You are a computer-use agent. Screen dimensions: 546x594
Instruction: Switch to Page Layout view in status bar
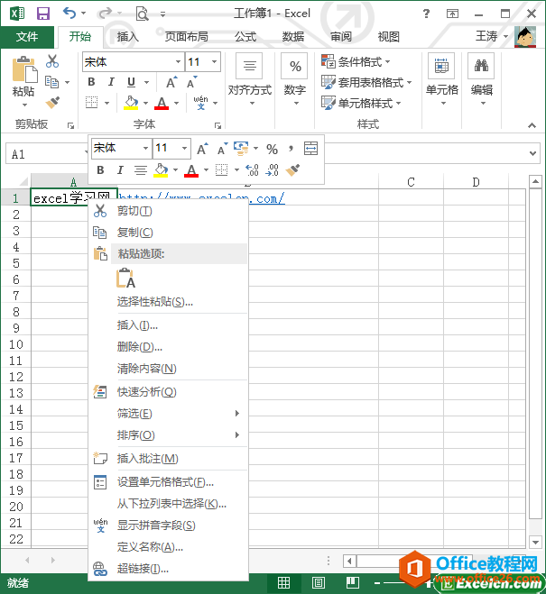[x=318, y=582]
